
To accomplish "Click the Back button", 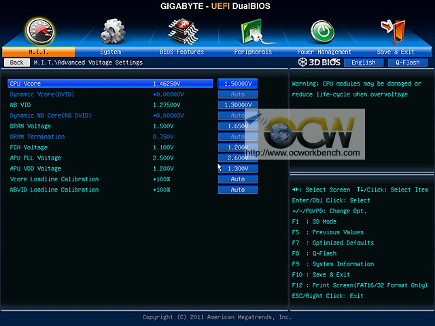I will 17,62.
